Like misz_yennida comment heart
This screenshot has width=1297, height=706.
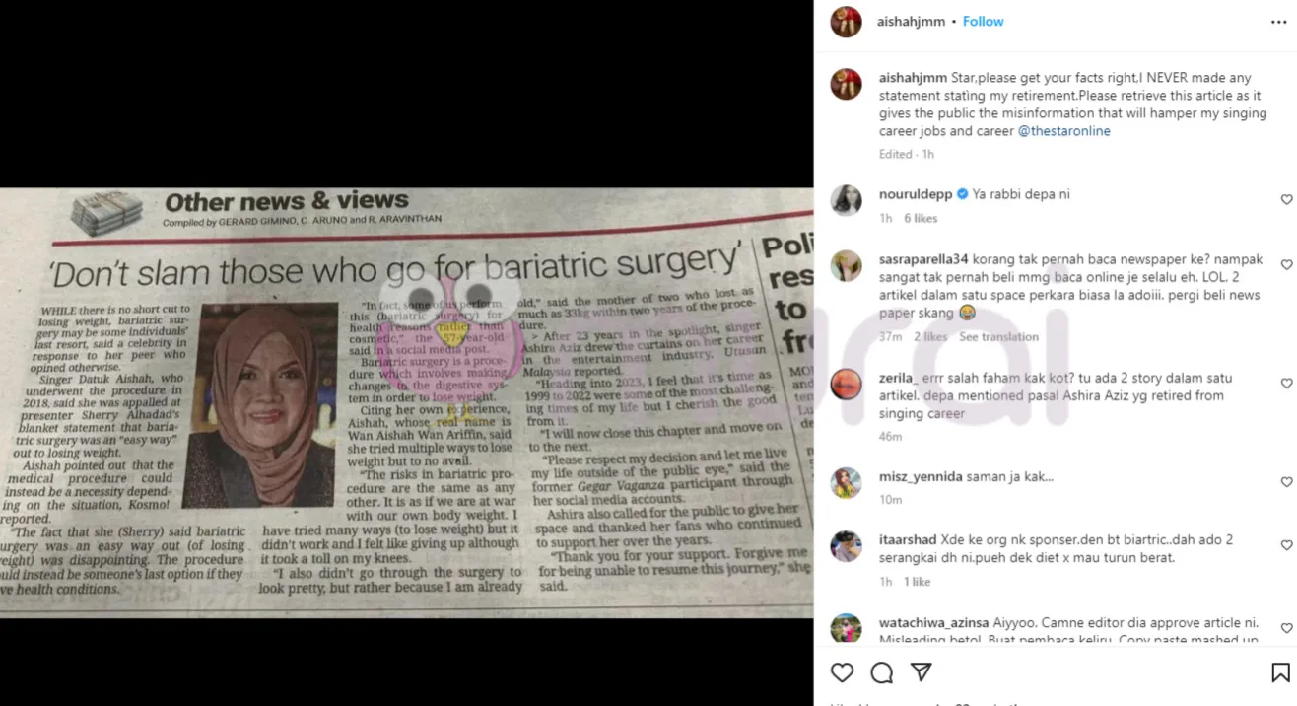click(x=1286, y=481)
